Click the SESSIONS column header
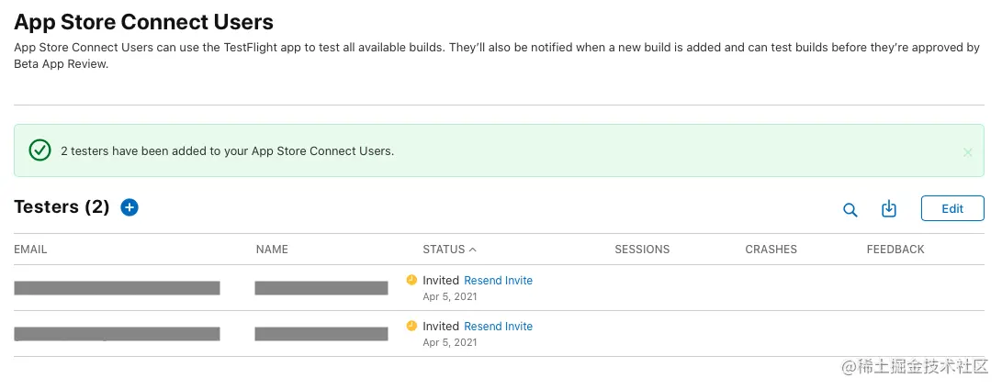This screenshot has height=389, width=1002. 642,250
